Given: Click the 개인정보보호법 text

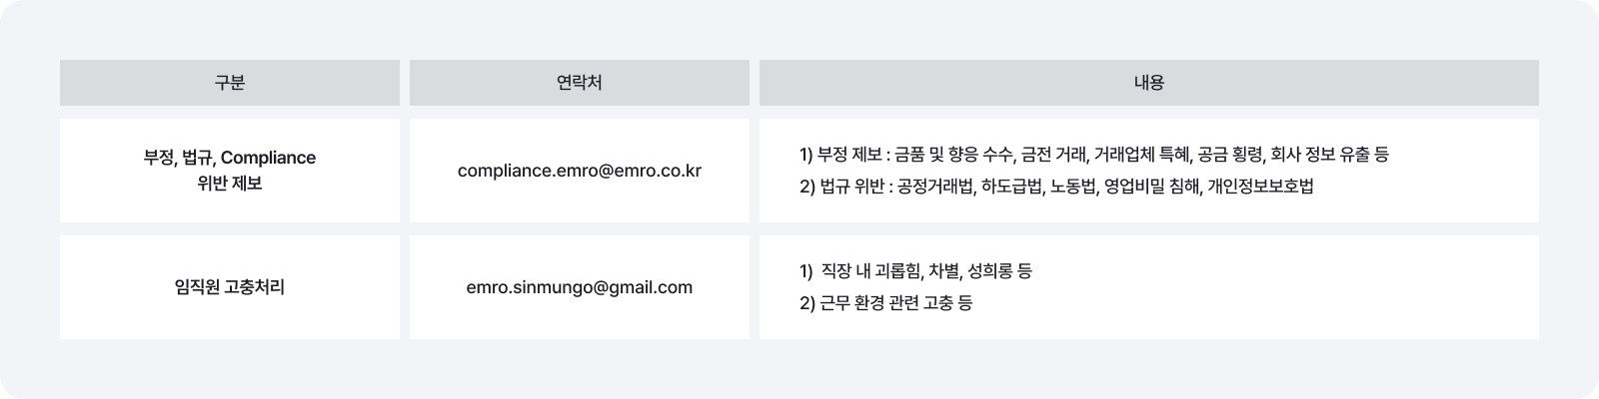Looking at the screenshot, I should click(1261, 187).
